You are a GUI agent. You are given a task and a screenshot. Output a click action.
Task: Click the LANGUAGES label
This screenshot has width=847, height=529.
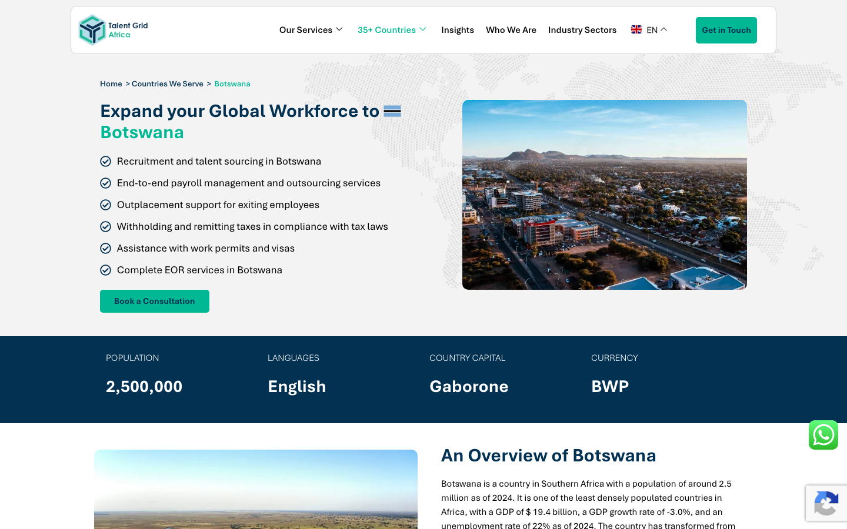pyautogui.click(x=294, y=358)
